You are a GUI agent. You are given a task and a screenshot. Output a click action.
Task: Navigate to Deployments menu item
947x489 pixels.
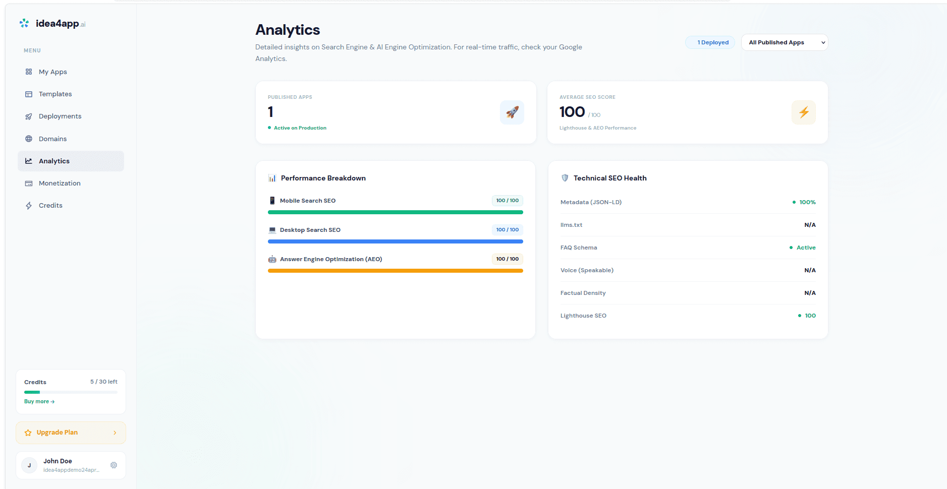[x=71, y=116]
